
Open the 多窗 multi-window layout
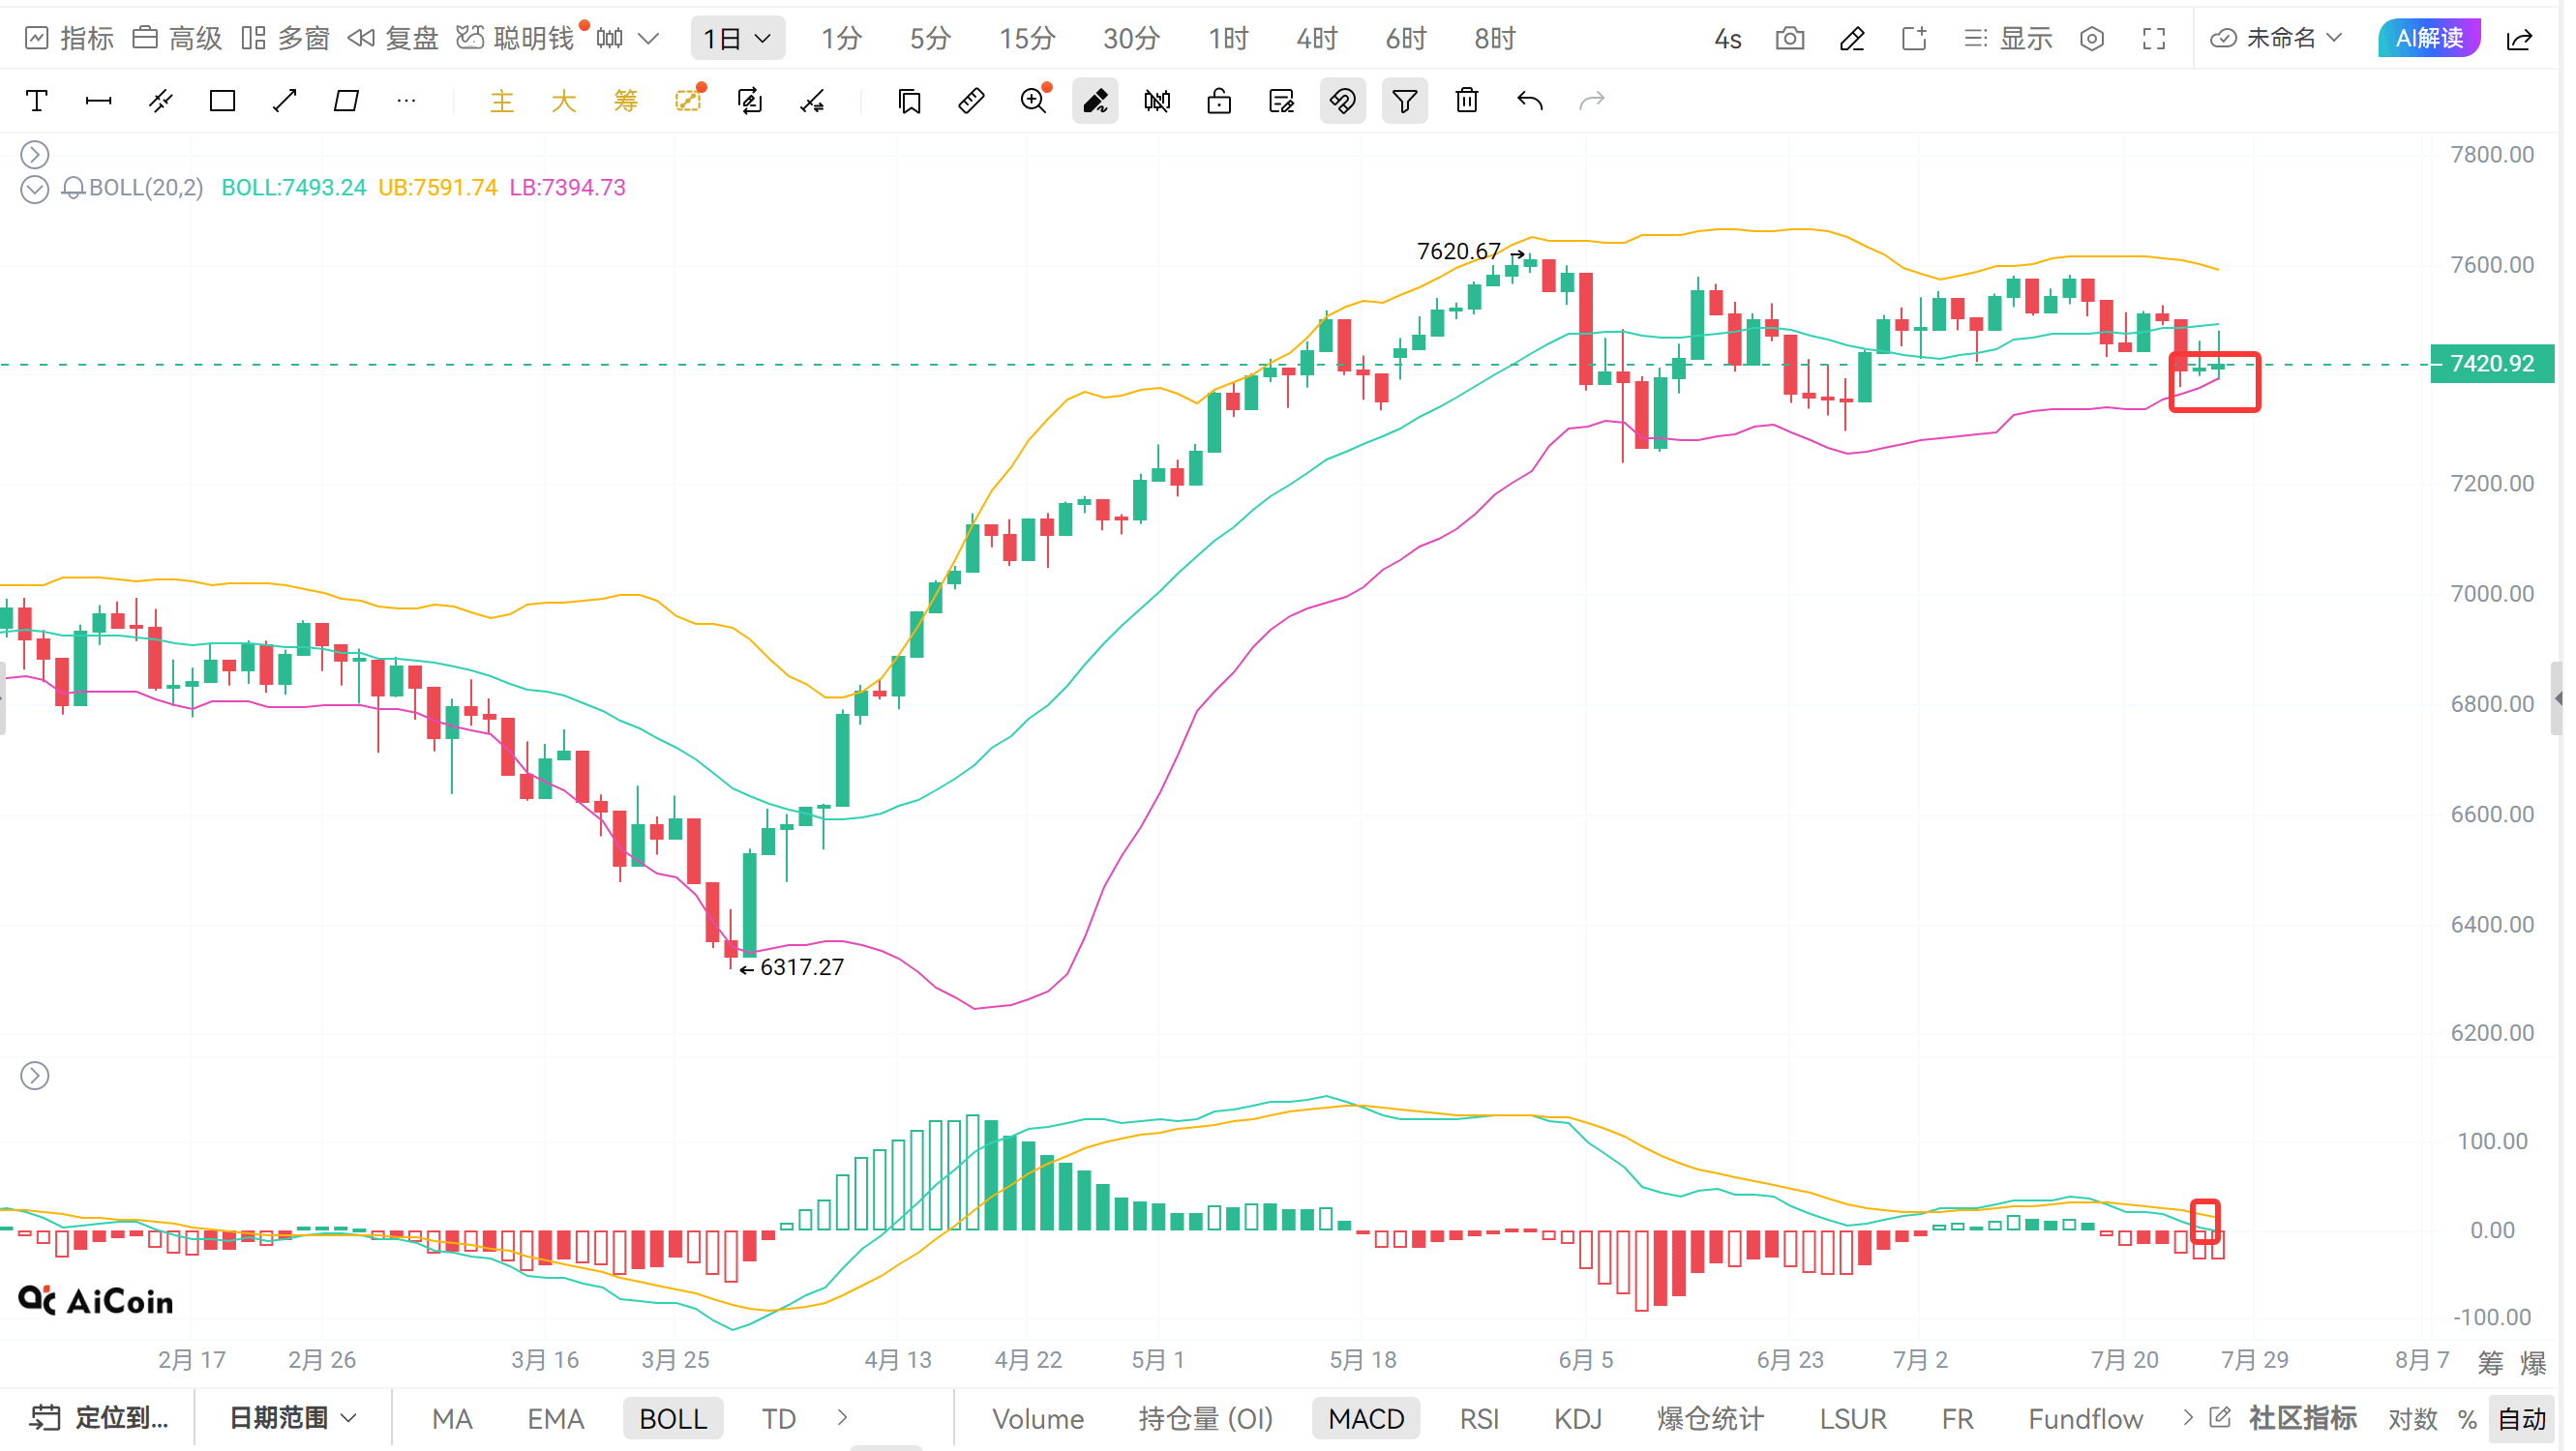click(x=286, y=39)
